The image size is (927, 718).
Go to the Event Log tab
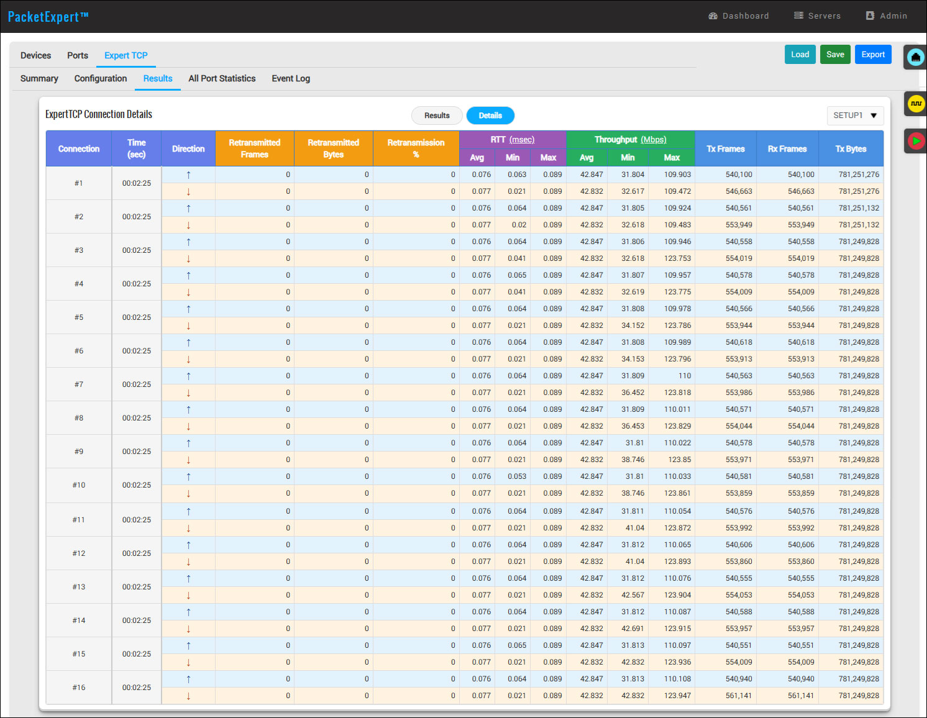click(290, 78)
